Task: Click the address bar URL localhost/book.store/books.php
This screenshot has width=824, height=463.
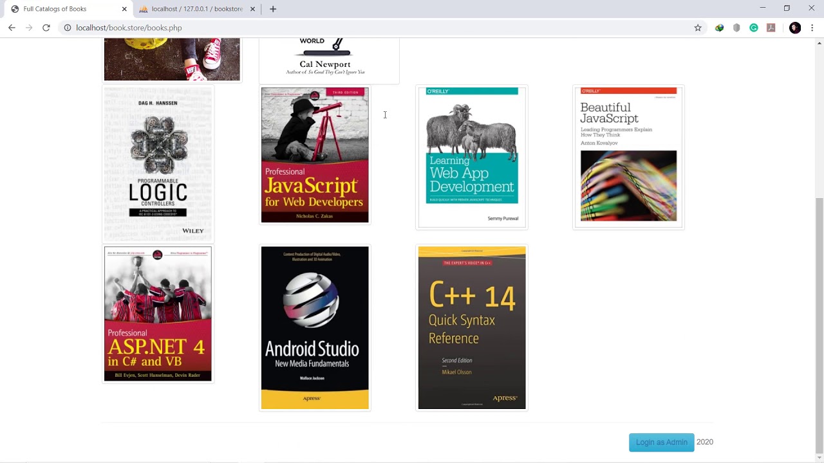Action: (x=129, y=28)
